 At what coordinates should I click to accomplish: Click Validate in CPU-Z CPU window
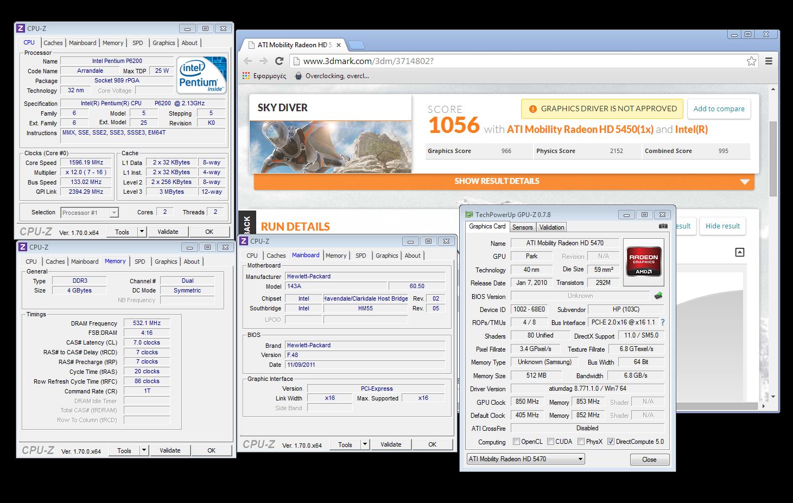point(168,232)
